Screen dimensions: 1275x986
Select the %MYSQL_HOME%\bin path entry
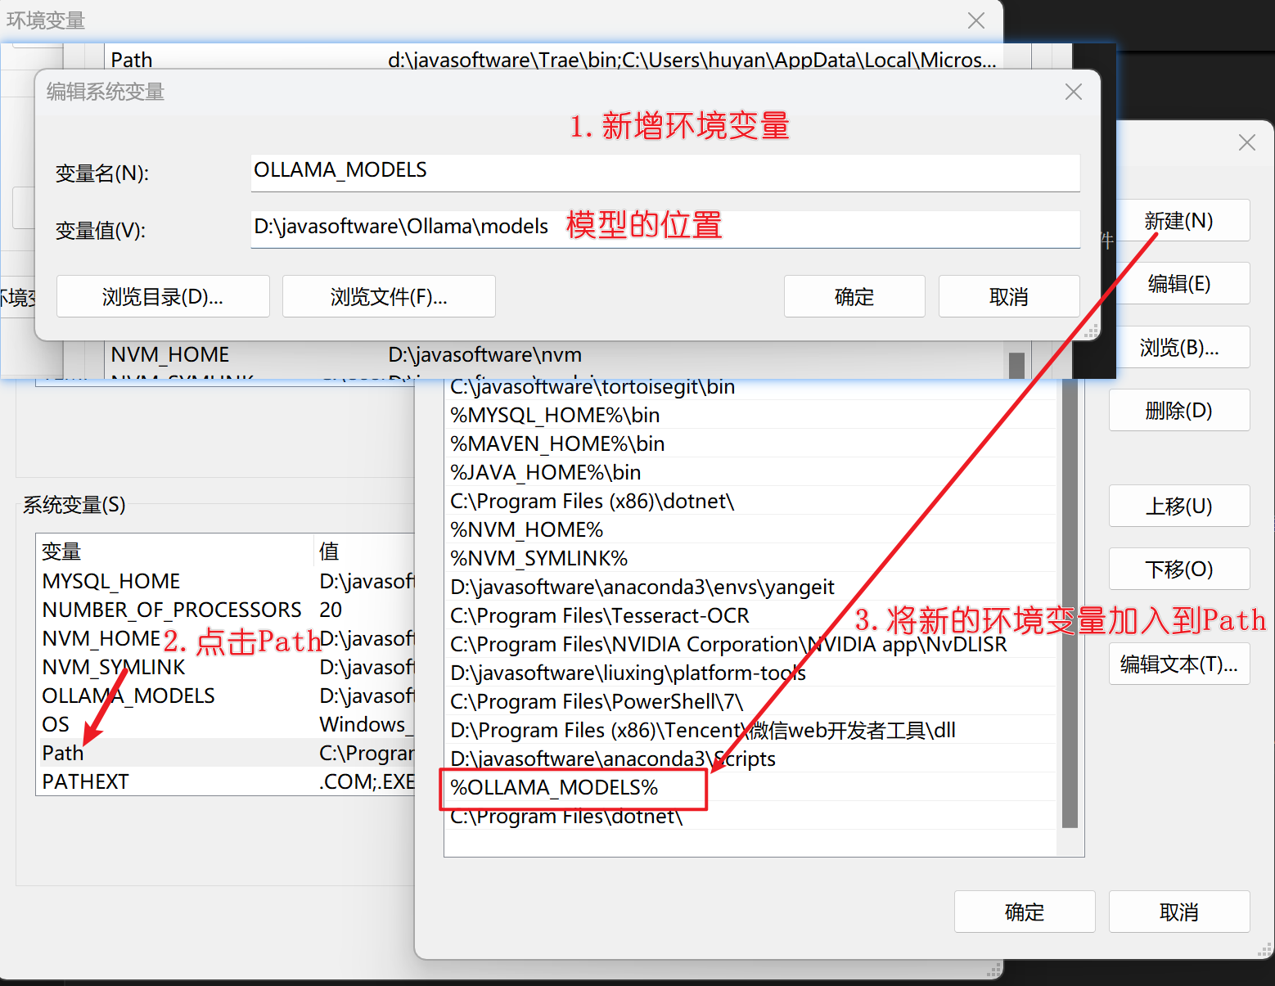tap(750, 415)
